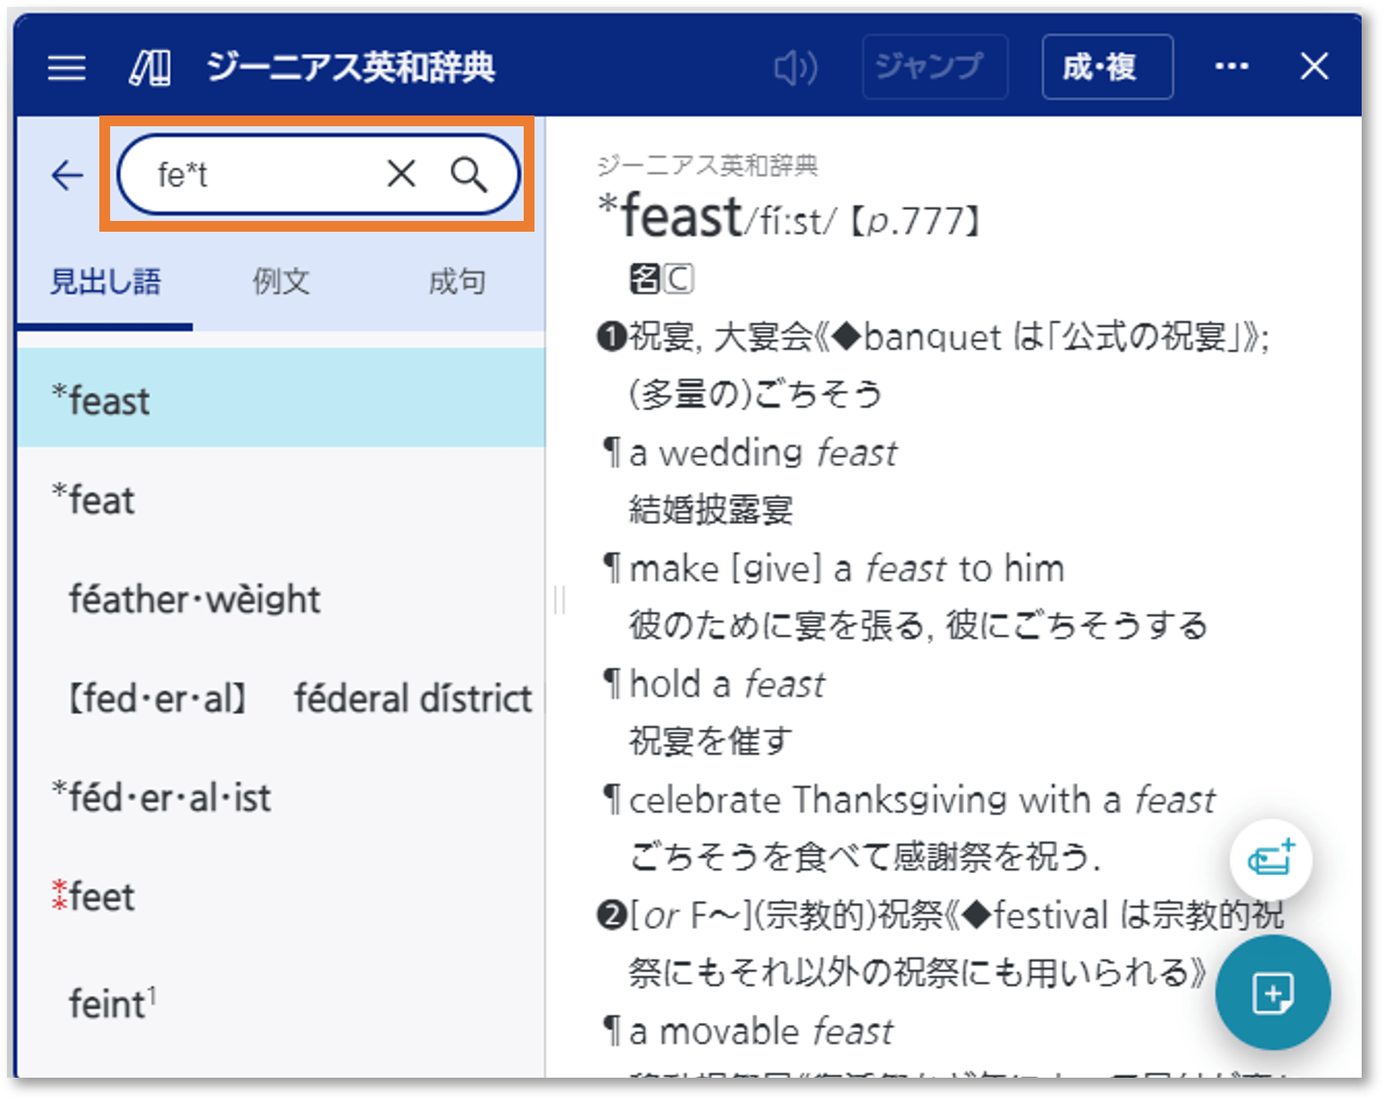Clear the search text with X

[x=401, y=174]
